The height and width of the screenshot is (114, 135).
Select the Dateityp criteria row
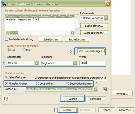[x=40, y=16]
